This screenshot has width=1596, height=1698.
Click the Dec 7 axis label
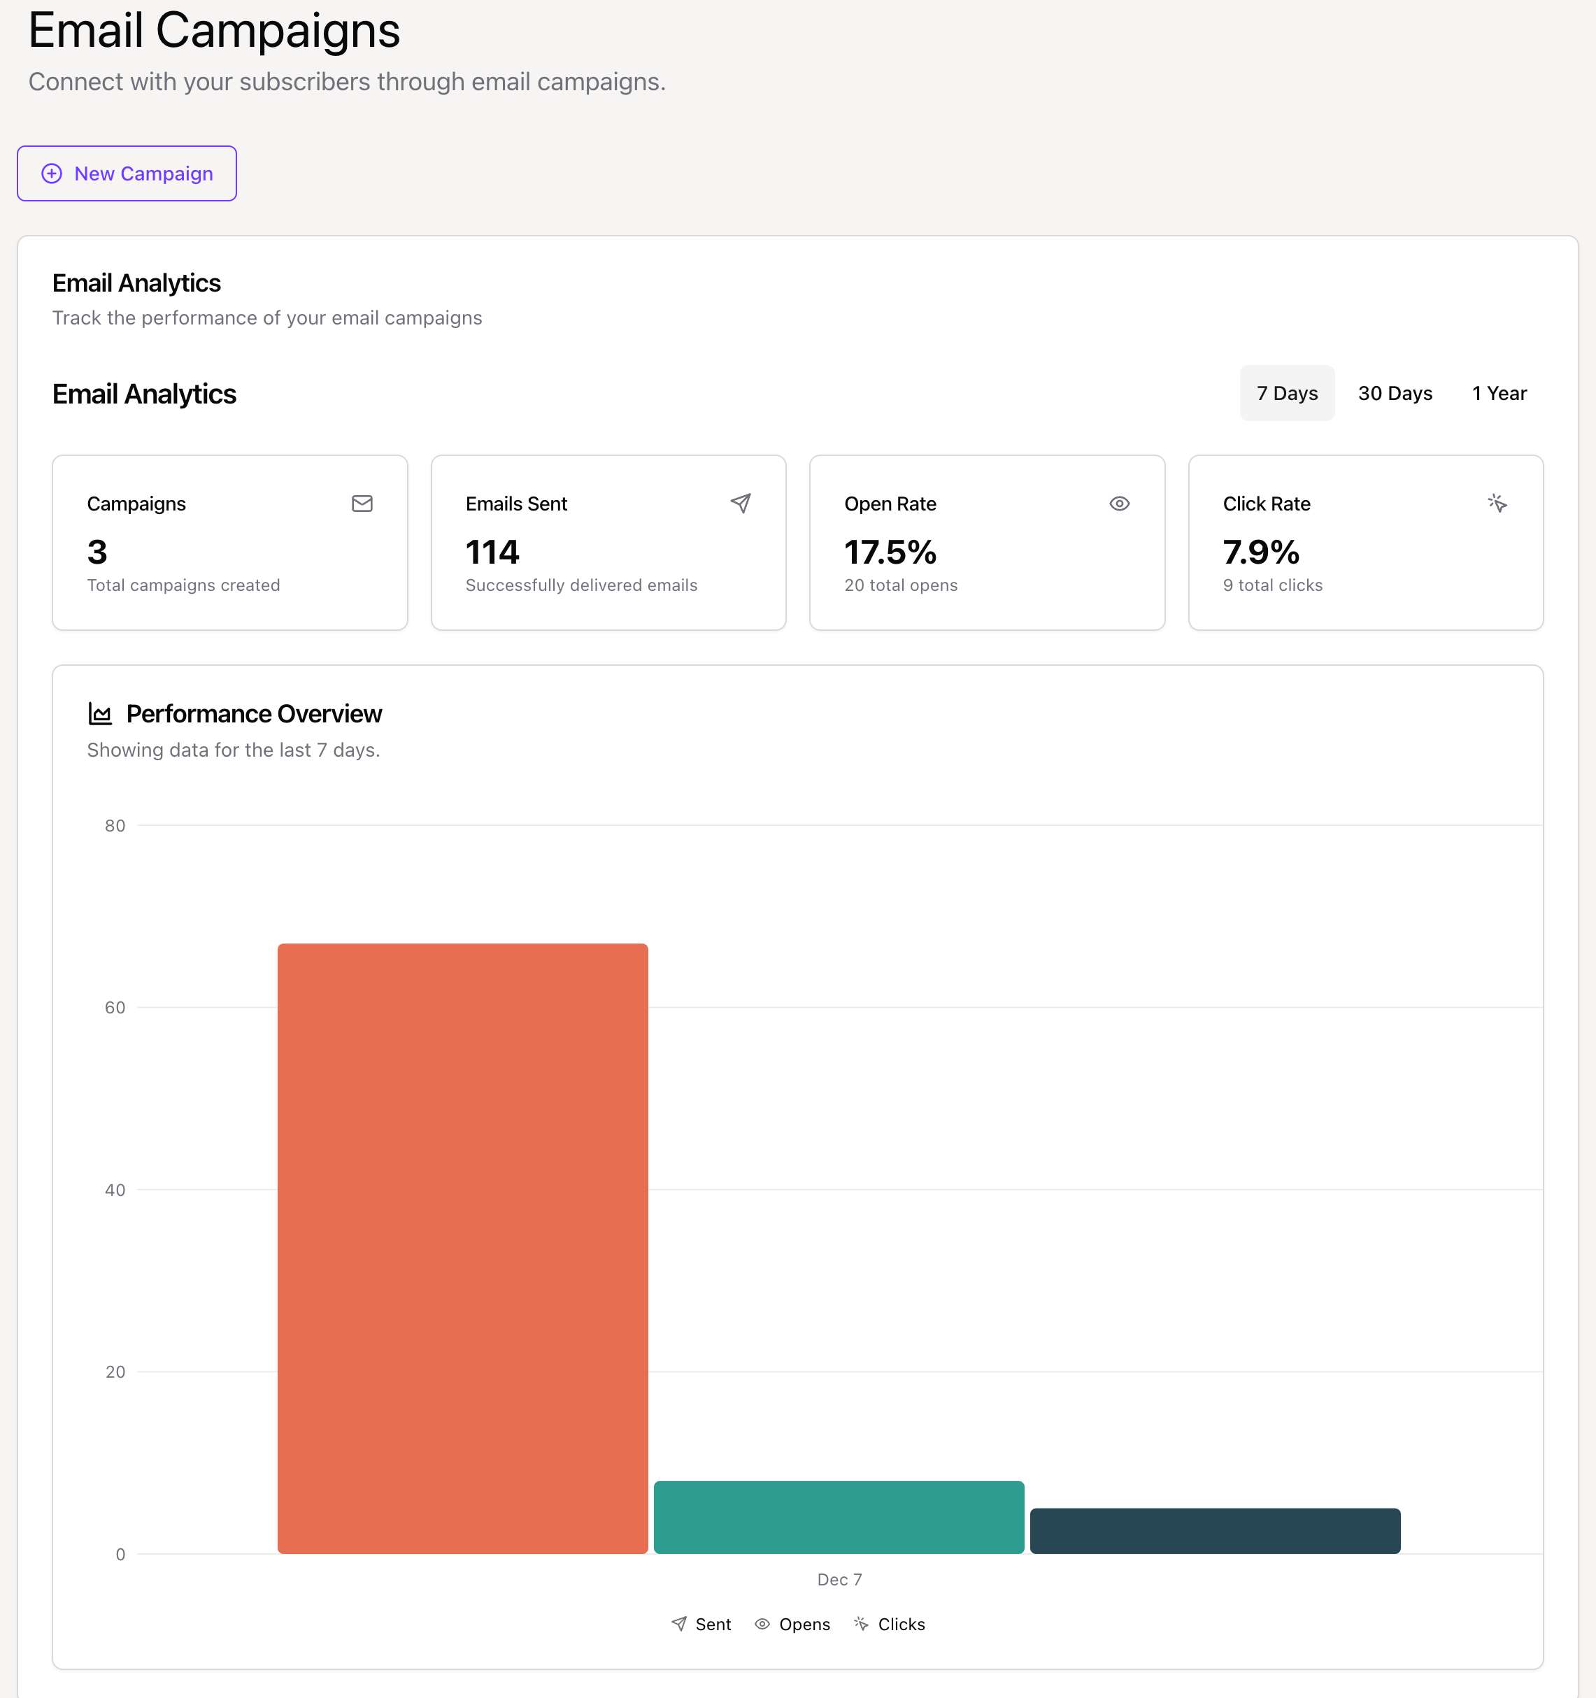(x=839, y=1579)
